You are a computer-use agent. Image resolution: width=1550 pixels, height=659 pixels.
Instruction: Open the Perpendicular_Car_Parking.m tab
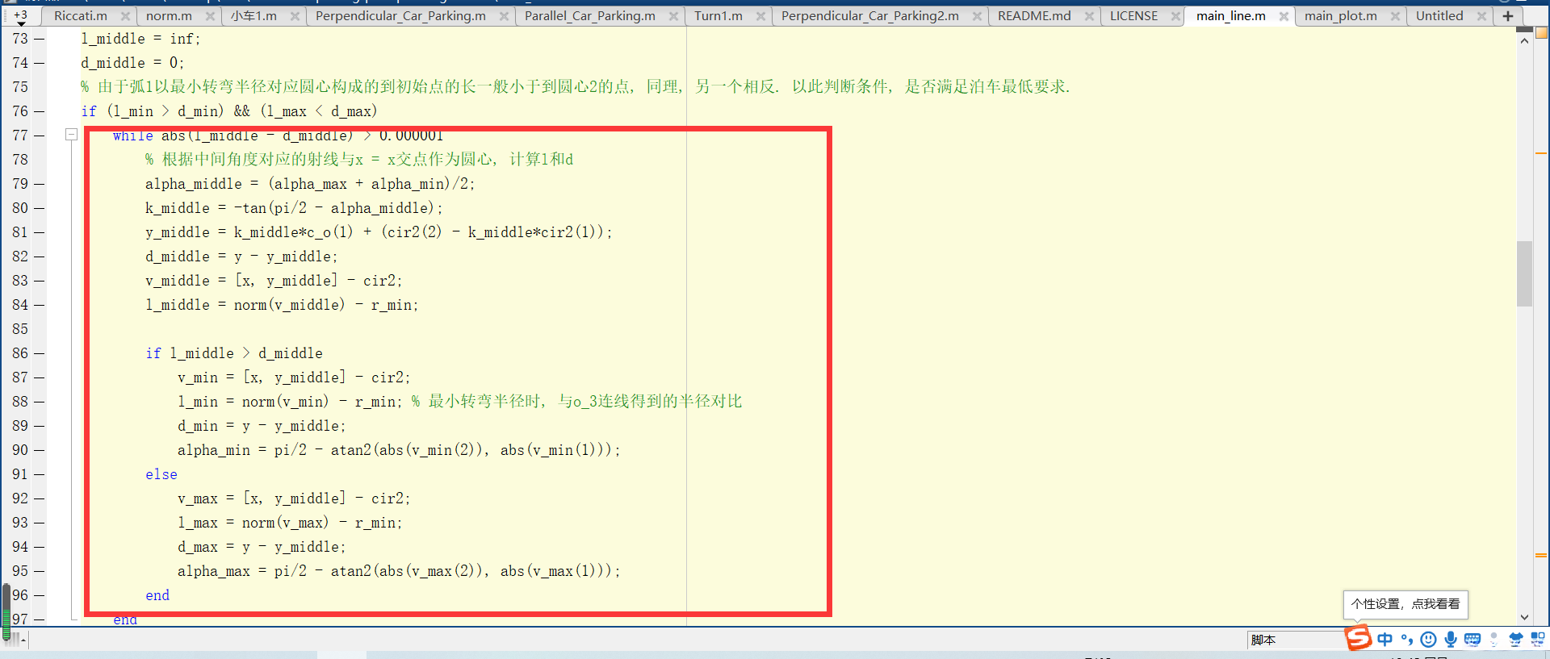[400, 16]
